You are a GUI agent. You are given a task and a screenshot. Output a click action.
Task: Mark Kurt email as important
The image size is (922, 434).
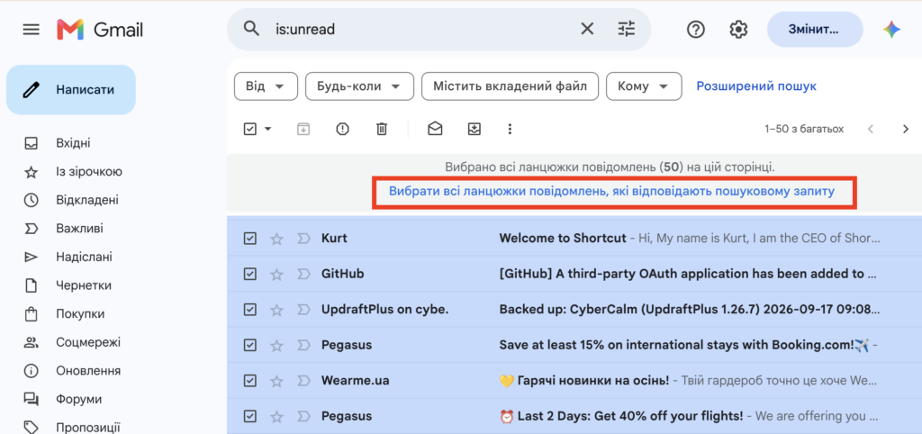pyautogui.click(x=303, y=239)
